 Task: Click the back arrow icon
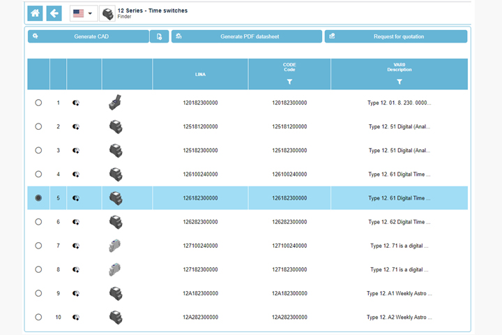(x=54, y=13)
